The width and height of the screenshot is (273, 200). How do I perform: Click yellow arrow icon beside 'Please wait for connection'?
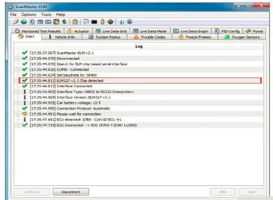point(25,114)
